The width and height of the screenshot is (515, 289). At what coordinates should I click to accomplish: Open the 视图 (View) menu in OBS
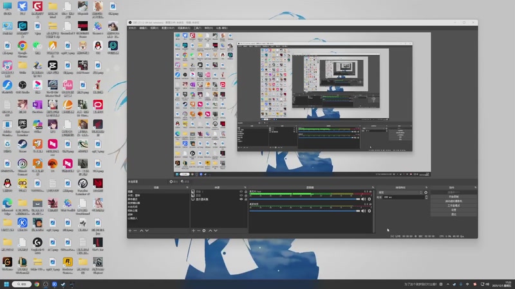click(x=154, y=28)
